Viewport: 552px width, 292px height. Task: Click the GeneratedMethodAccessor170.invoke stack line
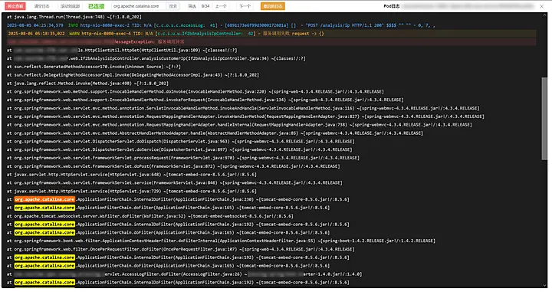pos(94,67)
